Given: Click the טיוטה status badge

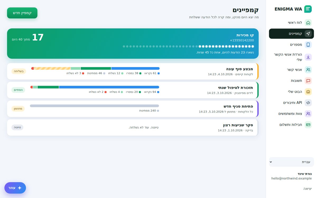Looking at the screenshot, I should (x=17, y=128).
